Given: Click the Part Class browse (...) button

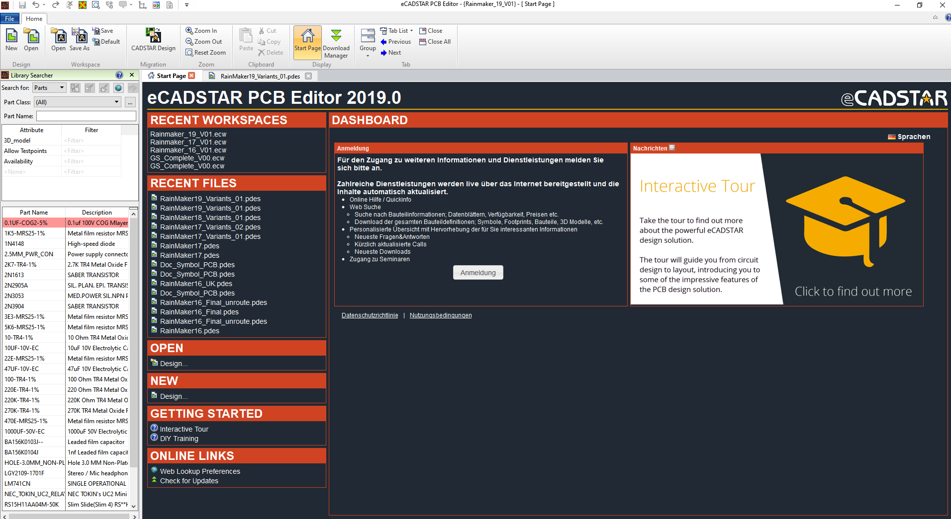Looking at the screenshot, I should point(130,102).
